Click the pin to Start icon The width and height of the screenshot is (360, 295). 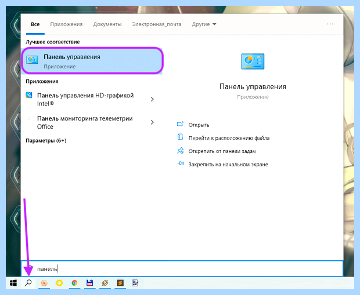point(181,163)
